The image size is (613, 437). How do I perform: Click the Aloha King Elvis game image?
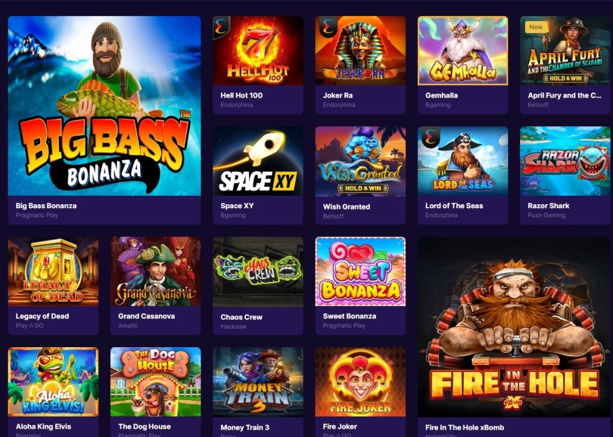pyautogui.click(x=53, y=382)
